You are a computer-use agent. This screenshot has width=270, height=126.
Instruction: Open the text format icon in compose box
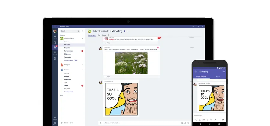coord(101,123)
